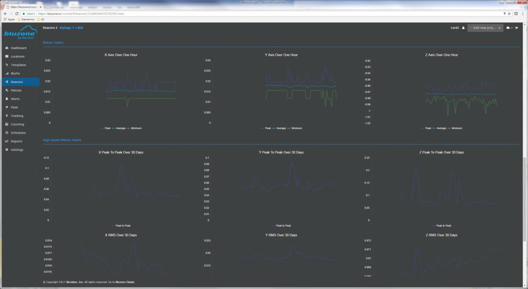The image size is (528, 289).
Task: Go back with the browser back arrow
Action: pyautogui.click(x=5, y=13)
